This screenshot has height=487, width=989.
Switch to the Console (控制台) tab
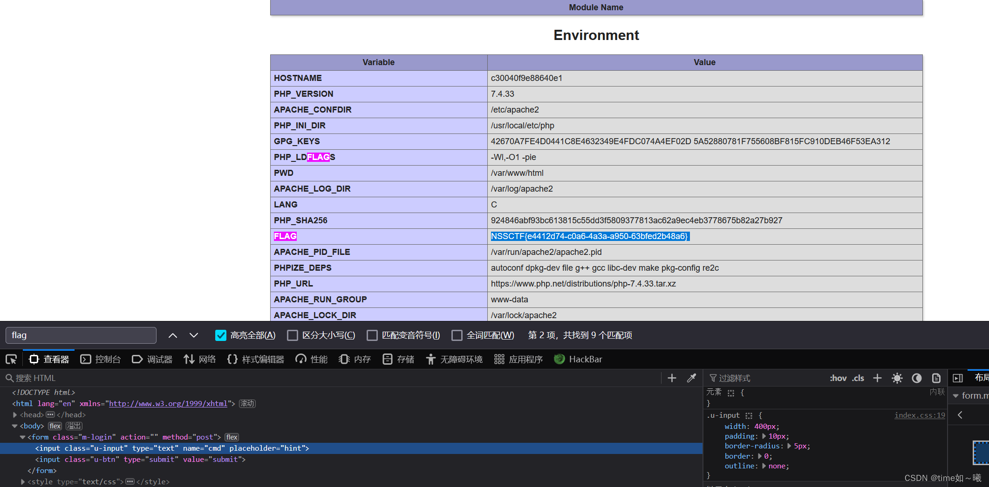click(100, 359)
